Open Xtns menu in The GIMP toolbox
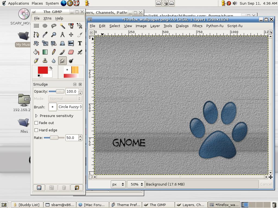 pos(47,18)
